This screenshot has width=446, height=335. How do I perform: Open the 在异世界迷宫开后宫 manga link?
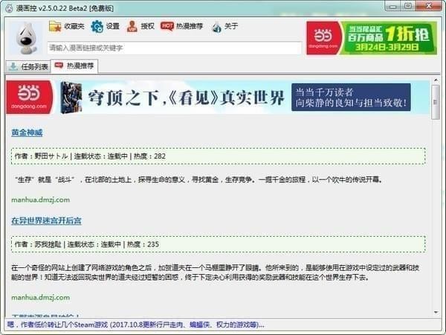46,221
